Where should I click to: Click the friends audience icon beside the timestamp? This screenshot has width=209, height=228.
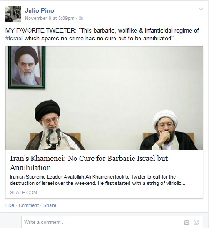[x=81, y=18]
